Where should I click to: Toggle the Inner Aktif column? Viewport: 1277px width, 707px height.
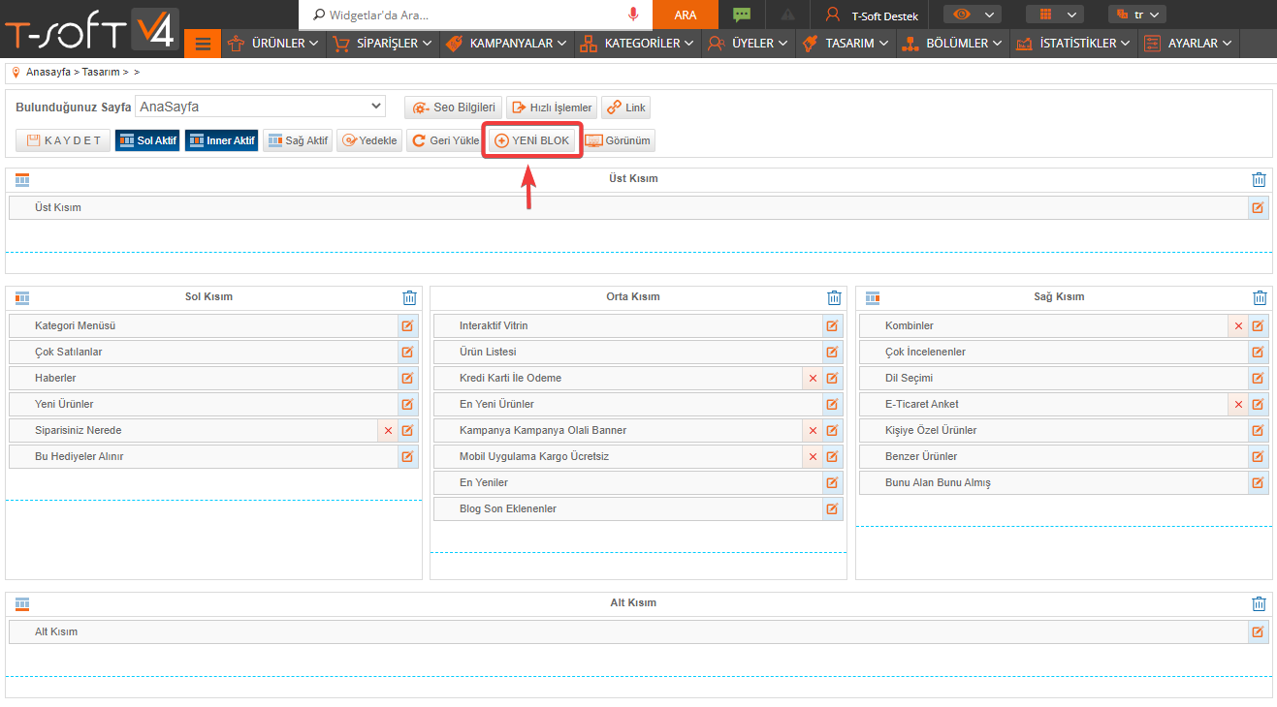[x=221, y=140]
